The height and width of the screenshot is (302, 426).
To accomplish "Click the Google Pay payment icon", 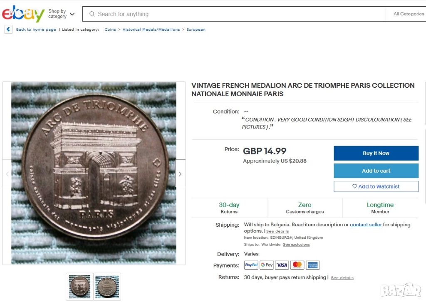I will (267, 265).
